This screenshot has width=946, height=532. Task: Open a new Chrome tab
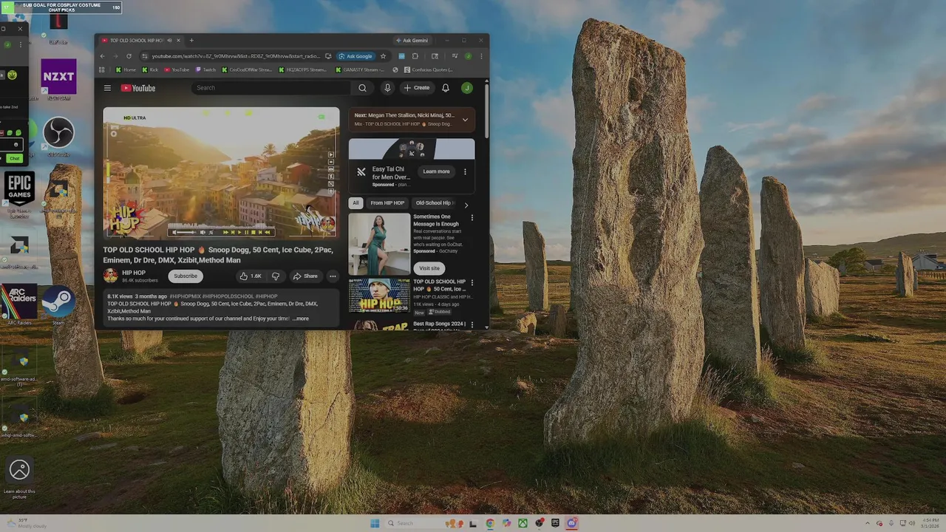tap(191, 41)
